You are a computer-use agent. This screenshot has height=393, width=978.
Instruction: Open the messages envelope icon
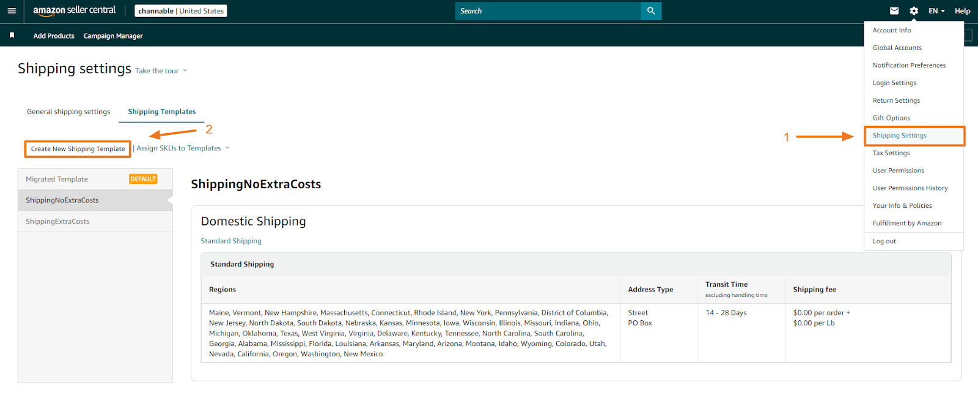(894, 11)
